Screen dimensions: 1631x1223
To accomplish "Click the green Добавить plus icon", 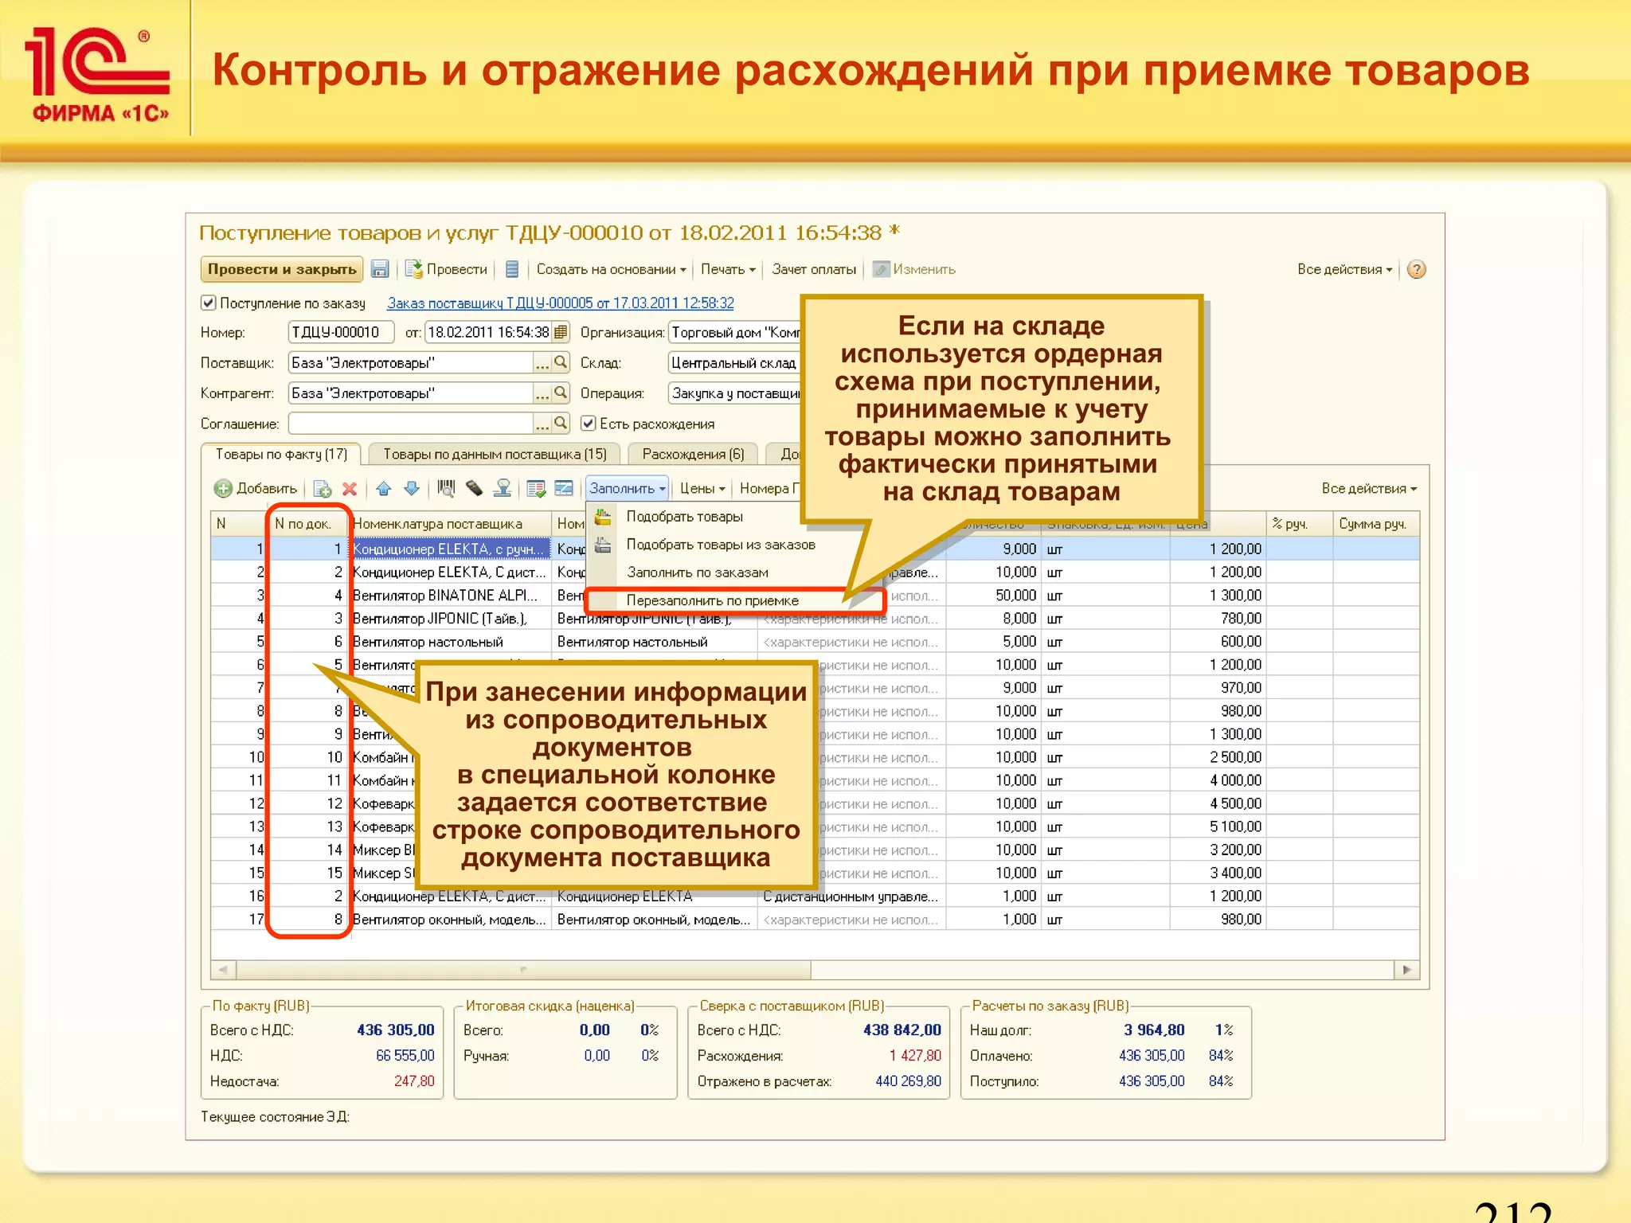I will (223, 488).
